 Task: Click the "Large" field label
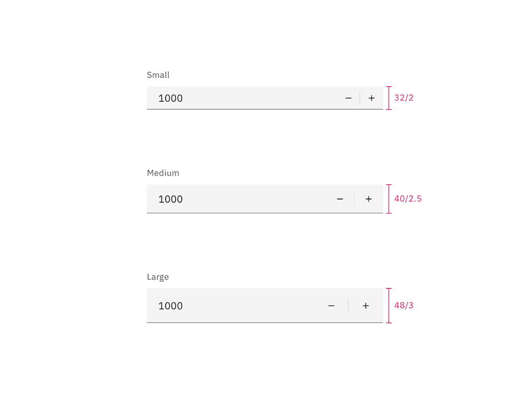click(x=158, y=277)
